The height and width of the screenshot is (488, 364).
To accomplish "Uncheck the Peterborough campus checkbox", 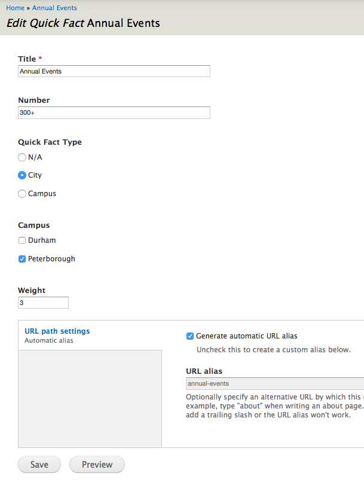I will coord(22,259).
